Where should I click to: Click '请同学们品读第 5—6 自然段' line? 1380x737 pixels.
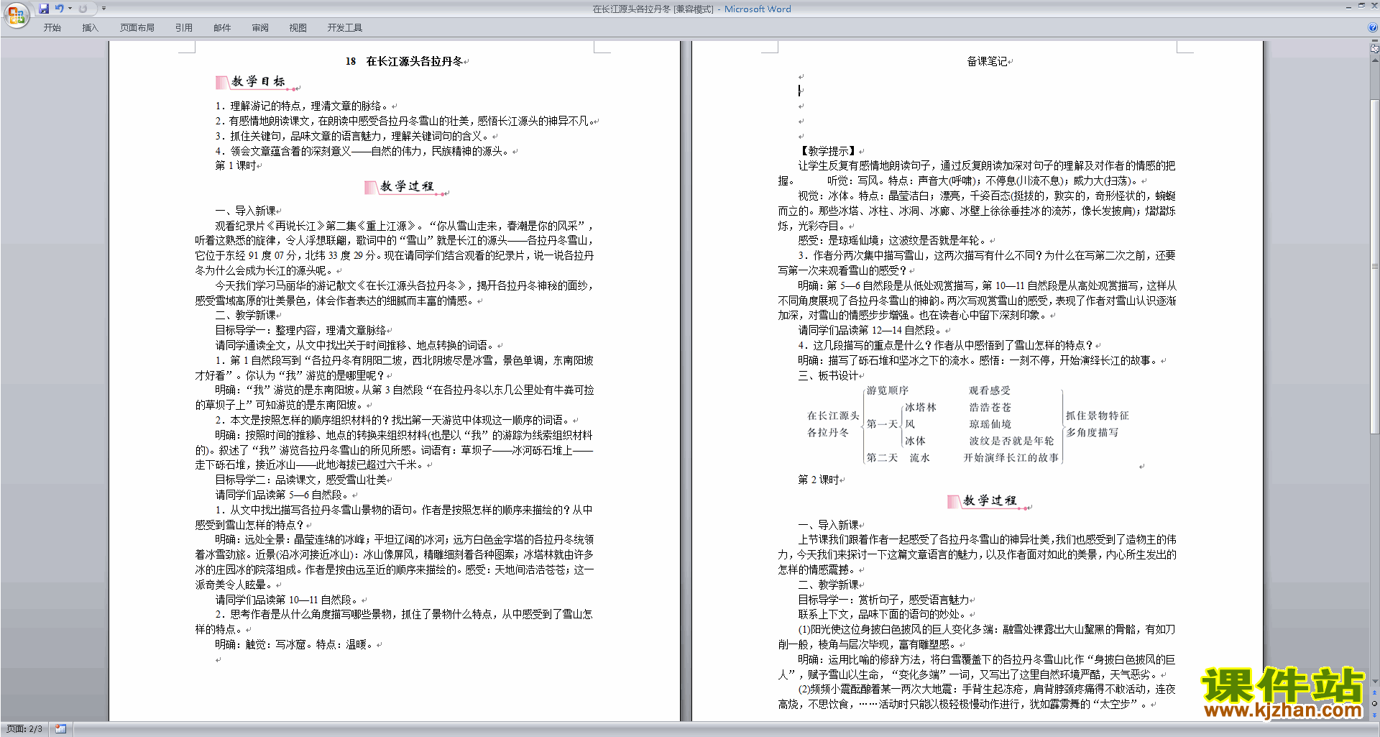point(282,495)
